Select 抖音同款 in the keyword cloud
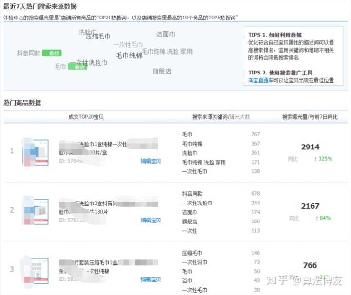The image size is (351, 295). (29, 53)
